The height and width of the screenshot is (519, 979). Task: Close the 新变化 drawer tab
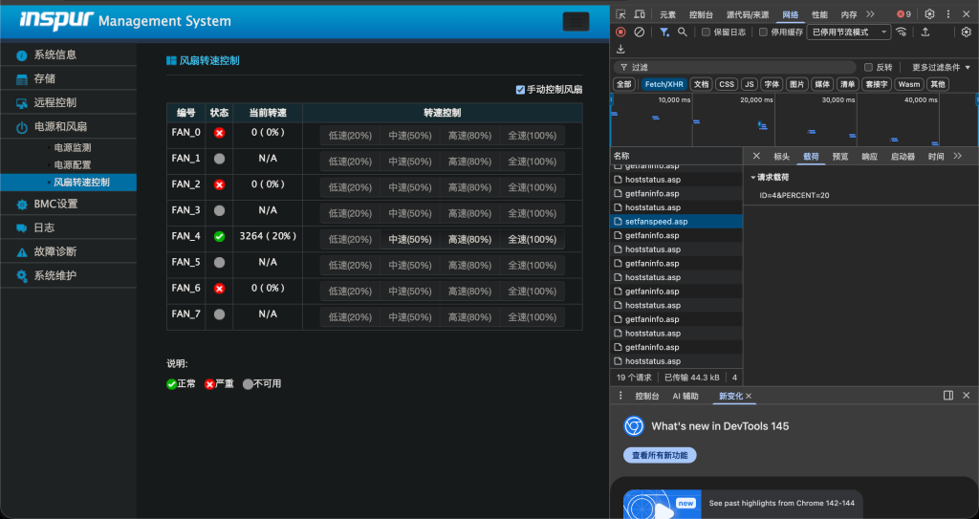748,396
